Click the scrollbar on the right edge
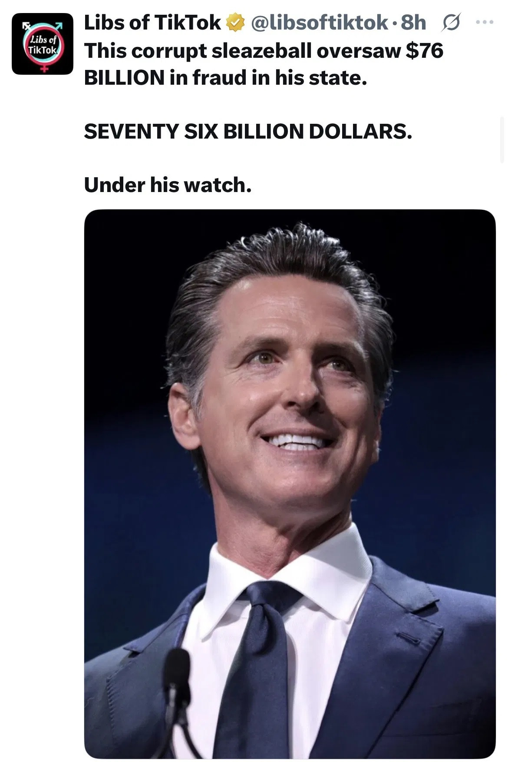508x762 pixels. 503,139
